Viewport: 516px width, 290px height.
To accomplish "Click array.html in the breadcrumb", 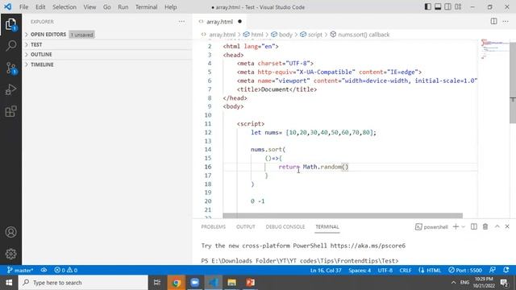I will pos(223,35).
